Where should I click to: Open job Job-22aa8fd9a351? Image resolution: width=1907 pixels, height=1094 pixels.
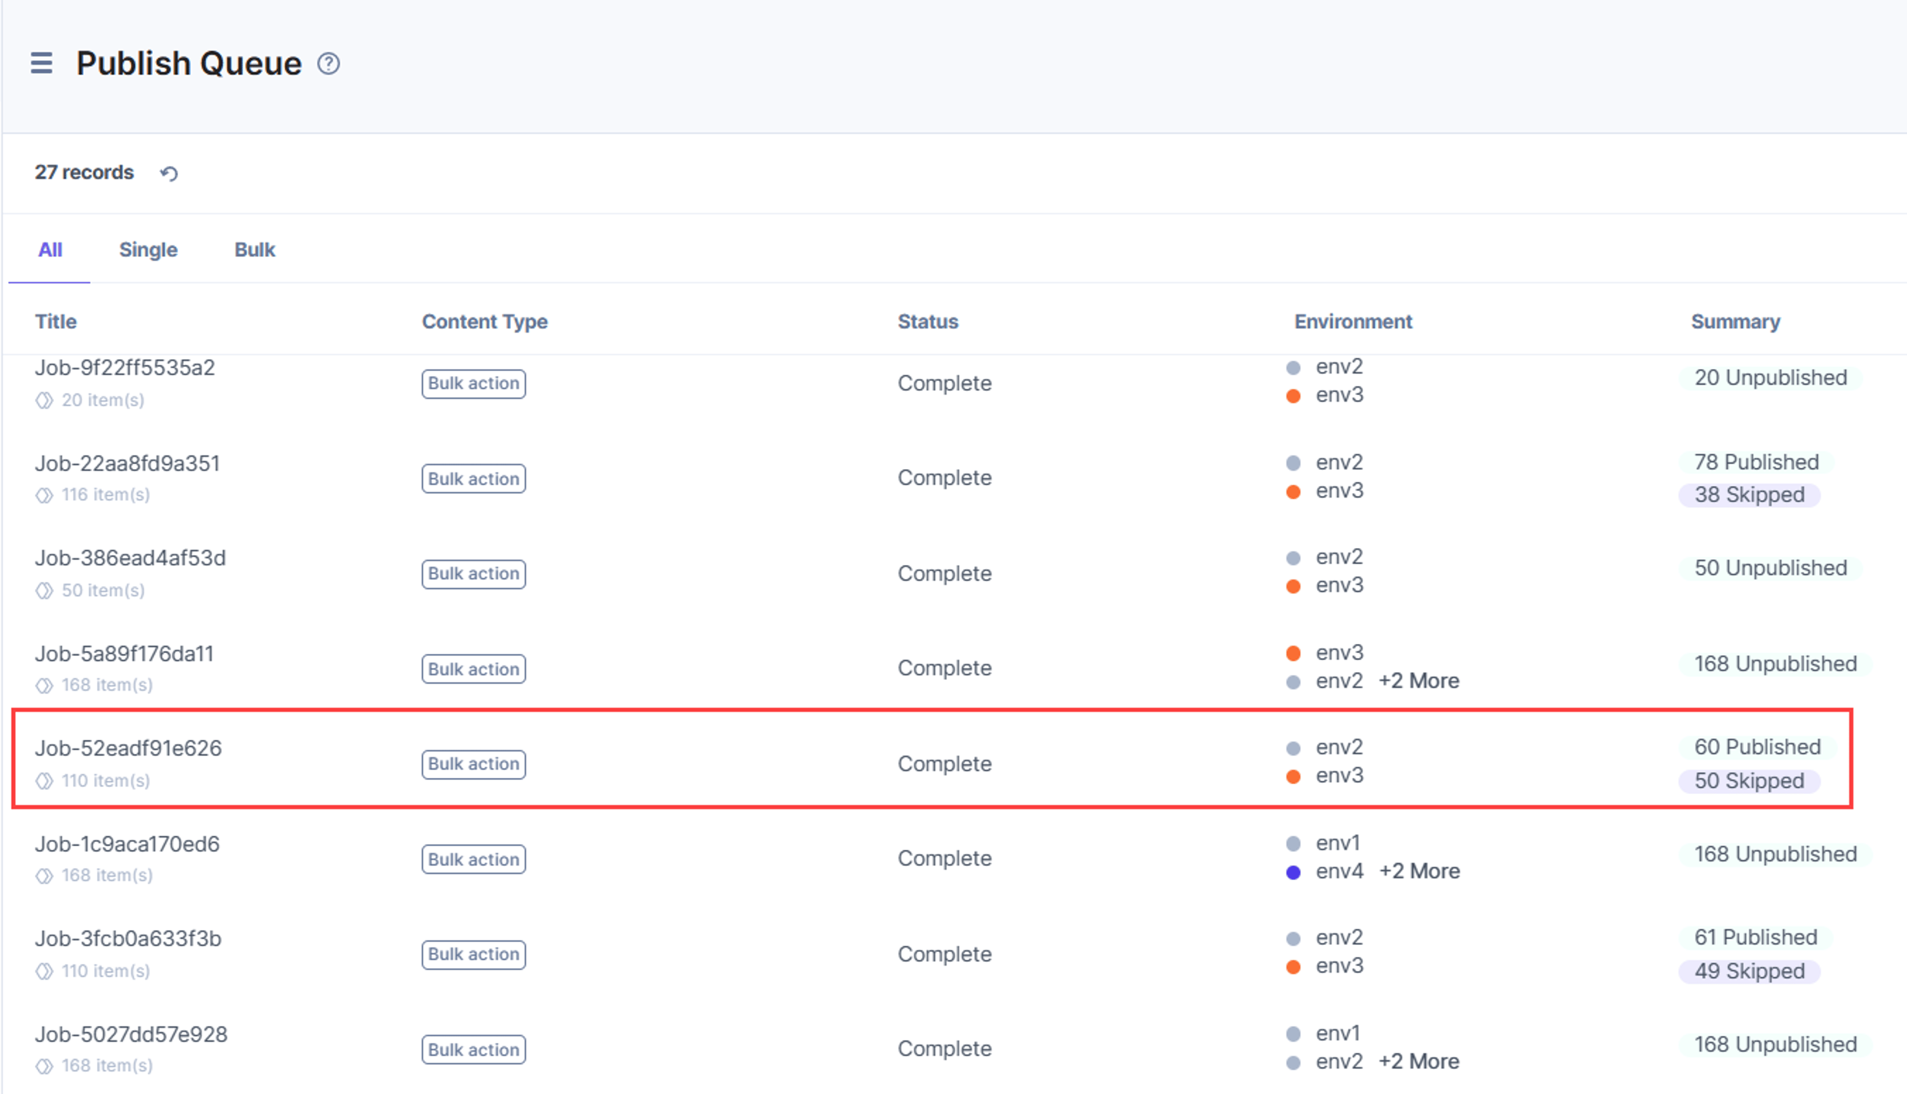pos(127,464)
